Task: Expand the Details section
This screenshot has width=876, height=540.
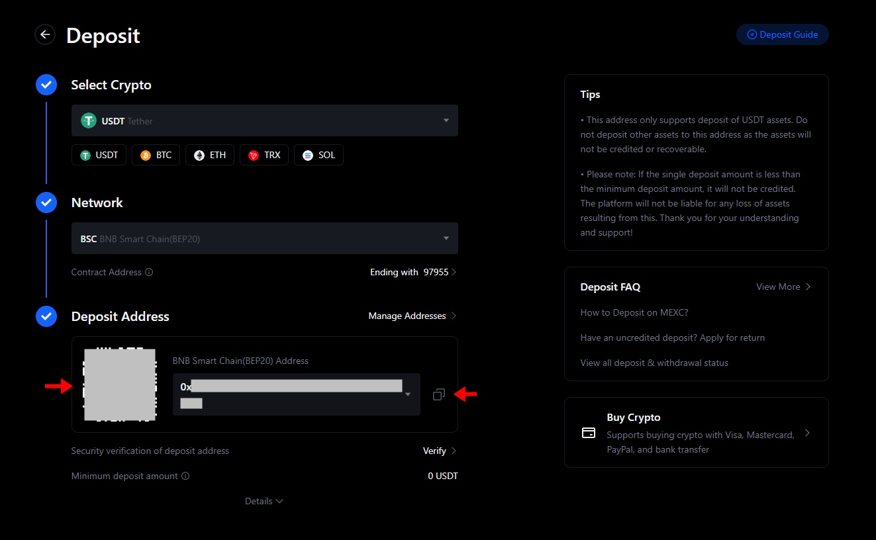Action: click(264, 501)
